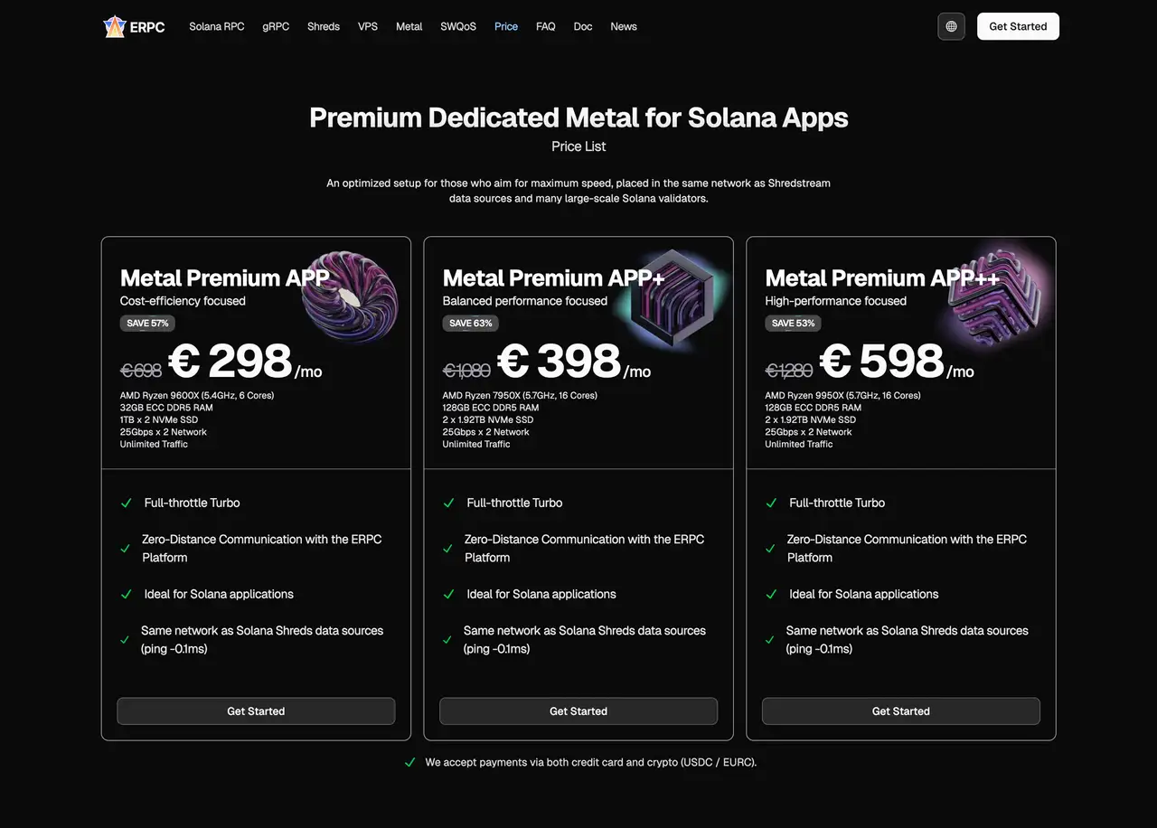The width and height of the screenshot is (1157, 828).
Task: Click Get Started on Metal Premium APP++ card
Action: click(900, 711)
